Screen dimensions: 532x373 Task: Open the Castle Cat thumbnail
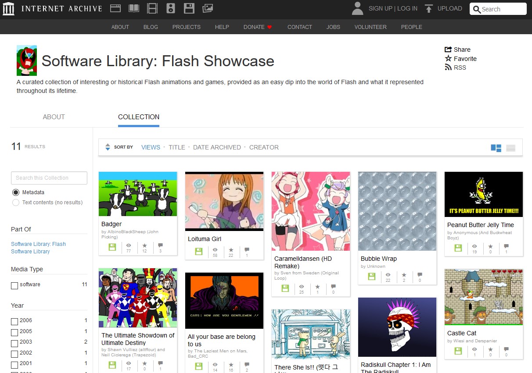pyautogui.click(x=484, y=297)
